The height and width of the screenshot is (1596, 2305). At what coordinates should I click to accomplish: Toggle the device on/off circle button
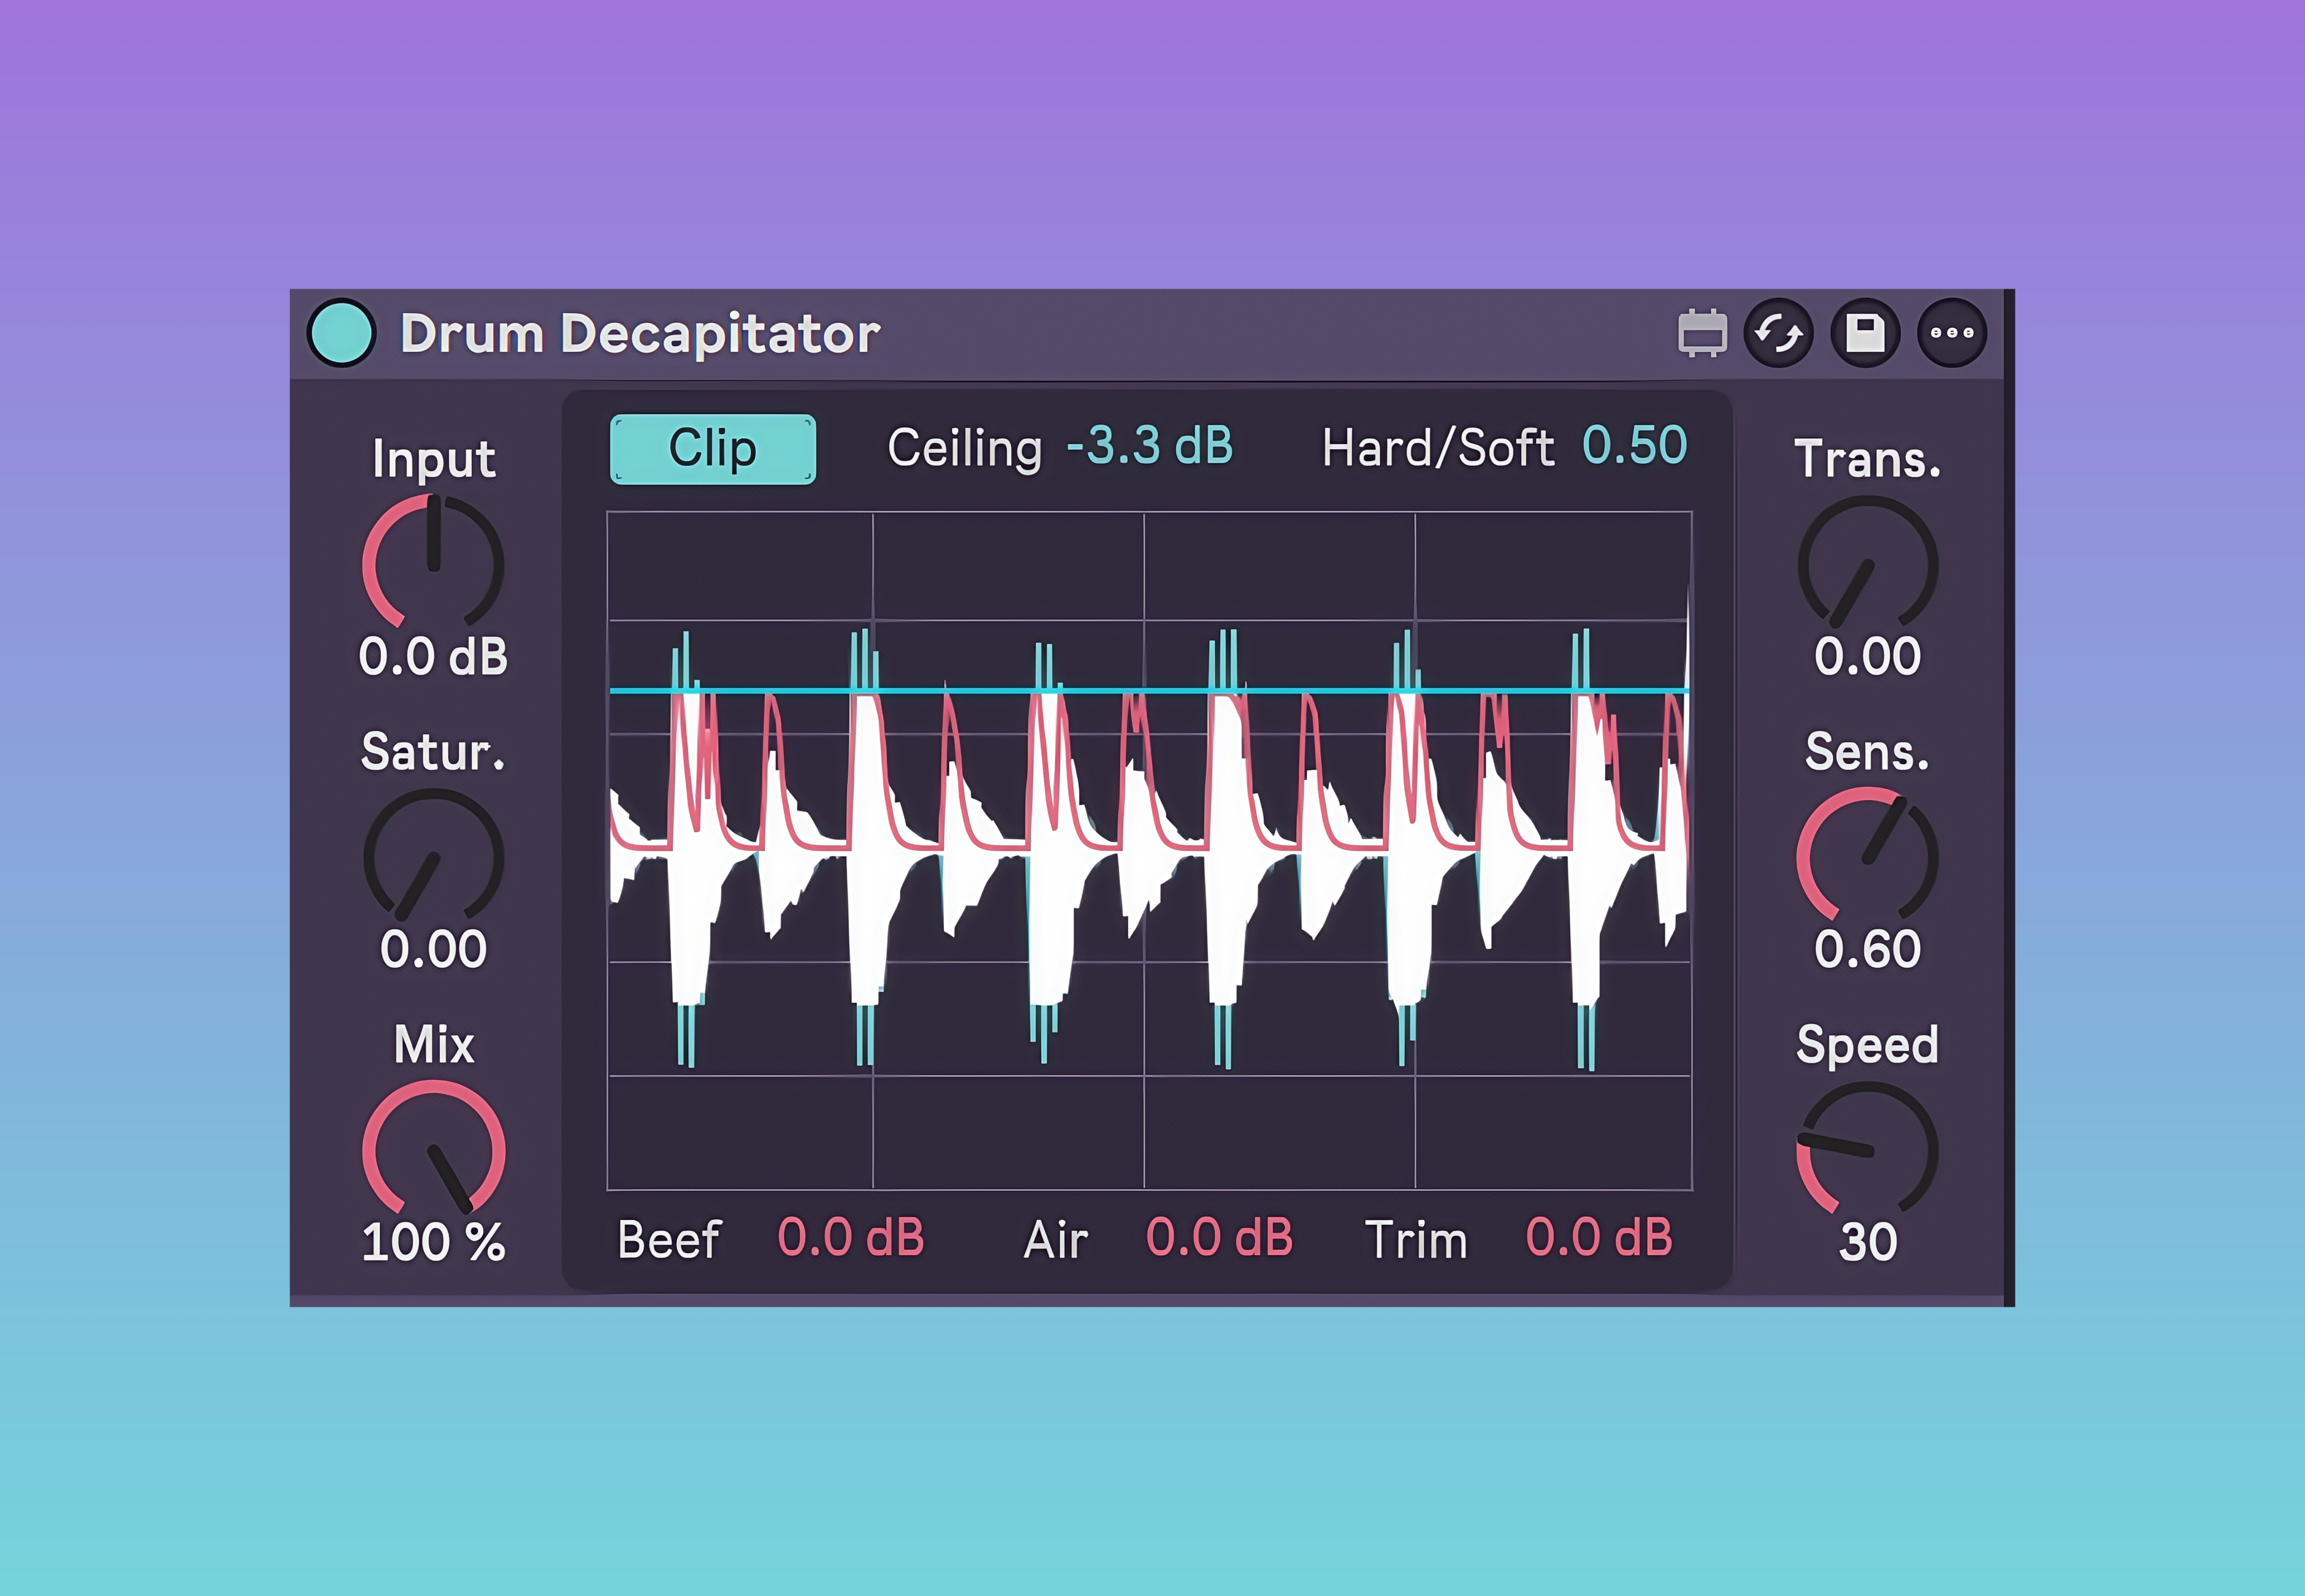(x=341, y=333)
